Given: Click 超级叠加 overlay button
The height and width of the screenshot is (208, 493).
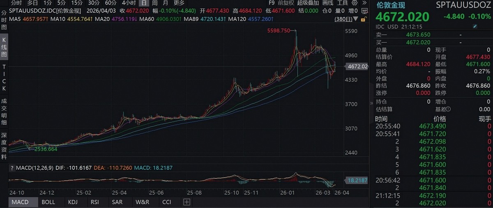Looking at the screenshot, I should pos(308,3).
